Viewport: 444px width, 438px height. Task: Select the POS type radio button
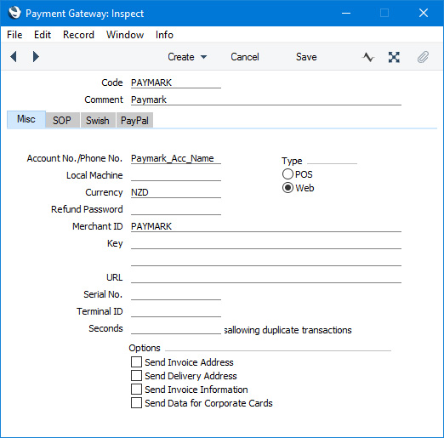pyautogui.click(x=287, y=174)
